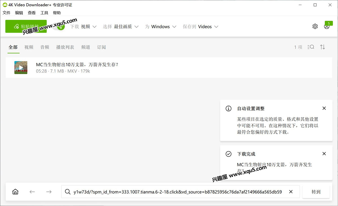Close the 下载完成 notification
Image resolution: width=338 pixels, height=206 pixels.
(x=324, y=154)
